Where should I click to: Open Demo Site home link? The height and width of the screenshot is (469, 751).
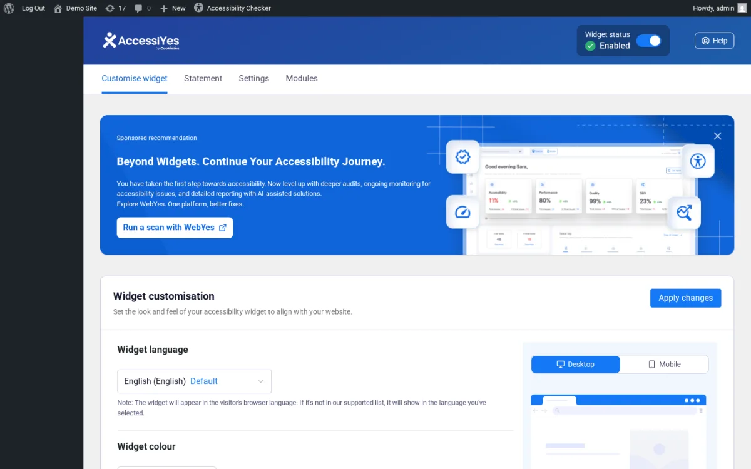click(x=75, y=8)
